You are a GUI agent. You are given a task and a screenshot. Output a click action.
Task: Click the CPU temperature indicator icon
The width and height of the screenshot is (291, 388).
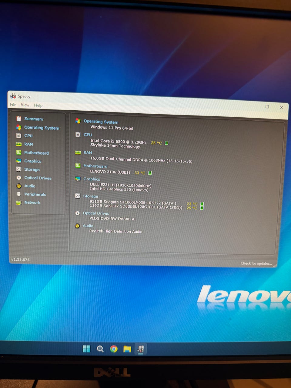166,143
